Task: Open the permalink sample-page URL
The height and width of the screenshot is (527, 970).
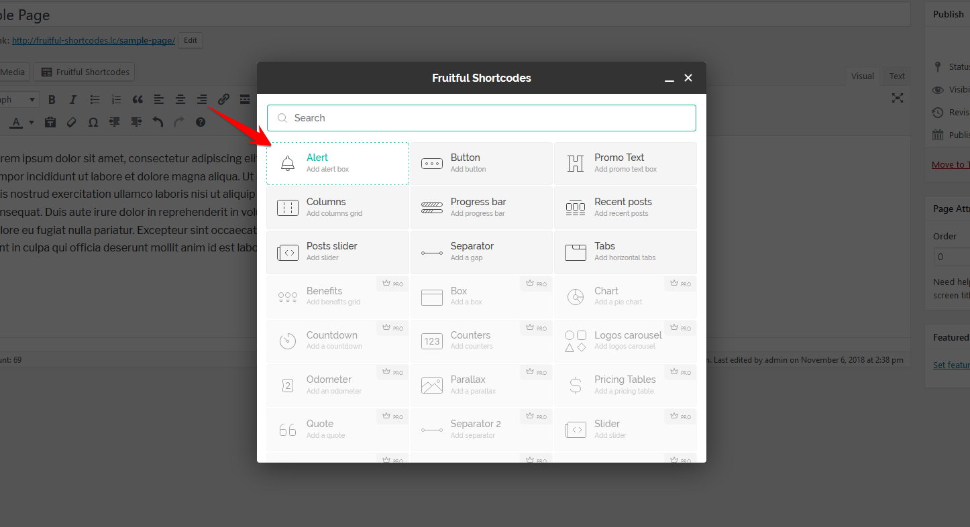Action: (93, 40)
